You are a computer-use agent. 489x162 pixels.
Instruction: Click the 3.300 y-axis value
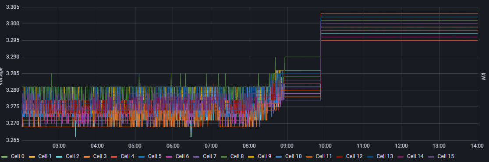(12, 24)
